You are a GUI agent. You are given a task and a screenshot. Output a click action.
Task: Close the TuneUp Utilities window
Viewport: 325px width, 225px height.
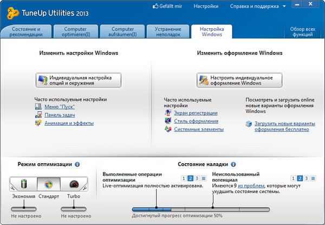(310, 4)
